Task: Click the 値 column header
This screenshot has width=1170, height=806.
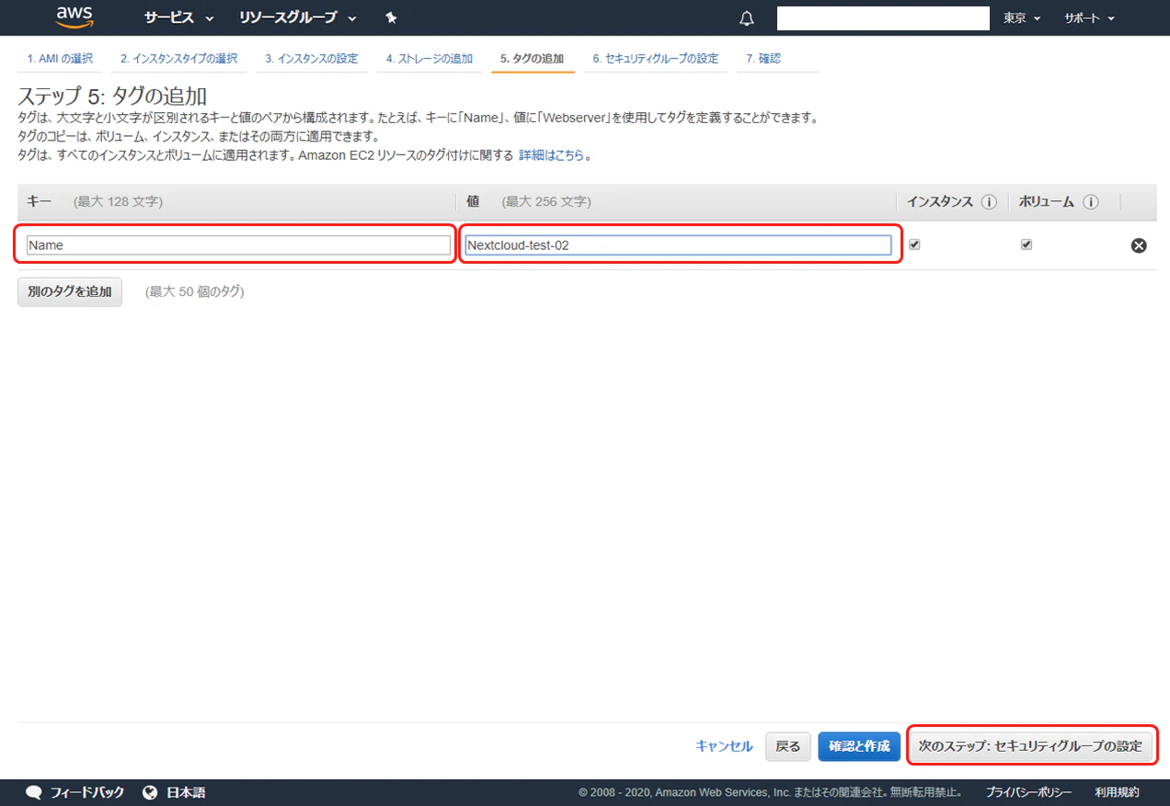Action: tap(473, 202)
